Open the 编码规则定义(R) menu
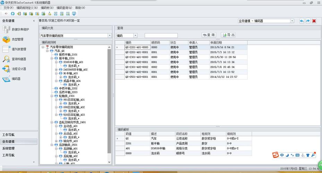Viewport: 322px width, 173px height. coord(27,8)
